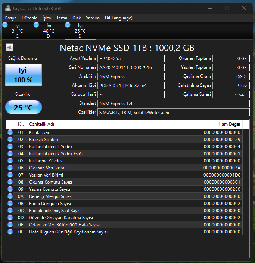Image resolution: width=255 pixels, height=263 pixels.
Task: Click status orb for Yazma Komutu Sayısı row
Action: point(10,189)
